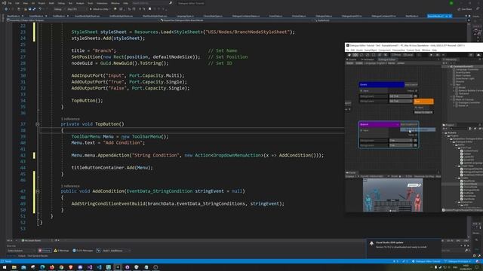Screen dimensions: 483x271
Task: Switch to the Dialogue Editor tab in Unity
Action: (387, 59)
